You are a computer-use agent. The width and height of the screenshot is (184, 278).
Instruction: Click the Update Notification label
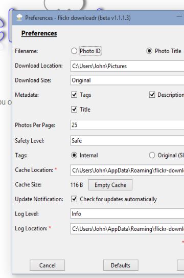[39, 199]
